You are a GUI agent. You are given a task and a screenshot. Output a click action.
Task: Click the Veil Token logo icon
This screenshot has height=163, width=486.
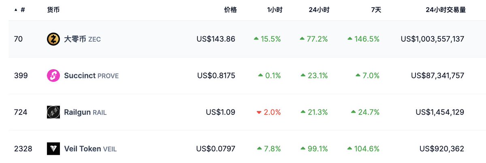(53, 149)
